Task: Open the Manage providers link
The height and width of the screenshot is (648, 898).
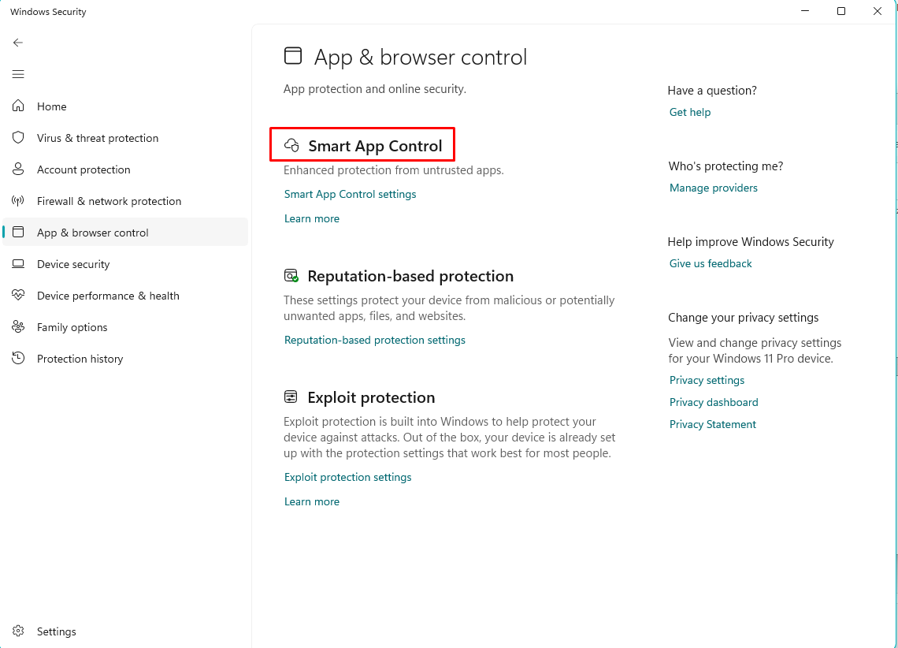Action: click(x=713, y=188)
